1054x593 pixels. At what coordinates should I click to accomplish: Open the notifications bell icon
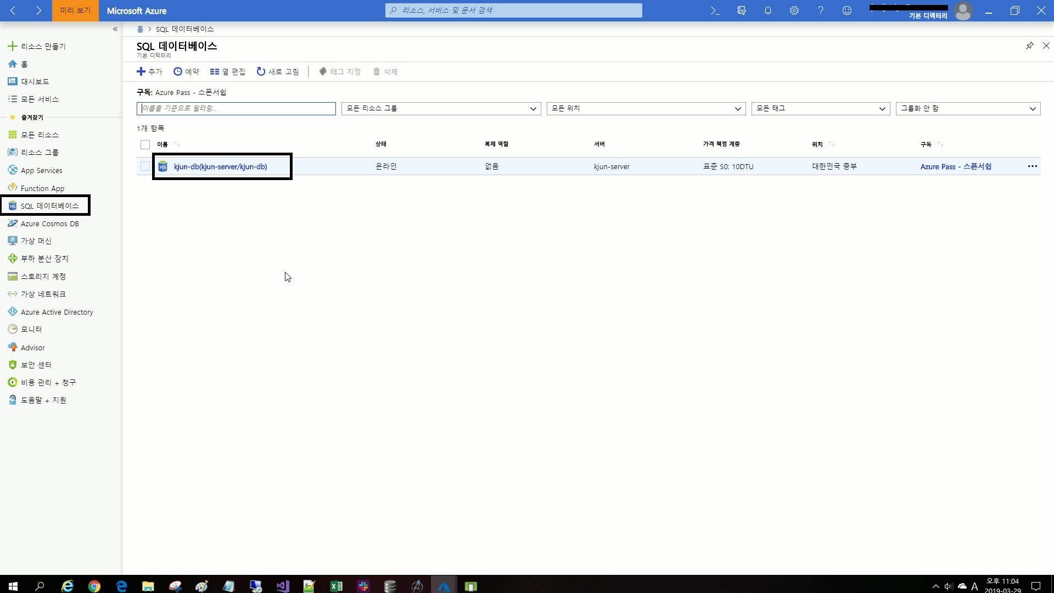767,10
